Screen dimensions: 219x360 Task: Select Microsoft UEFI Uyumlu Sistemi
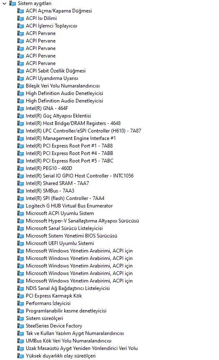click(60, 243)
